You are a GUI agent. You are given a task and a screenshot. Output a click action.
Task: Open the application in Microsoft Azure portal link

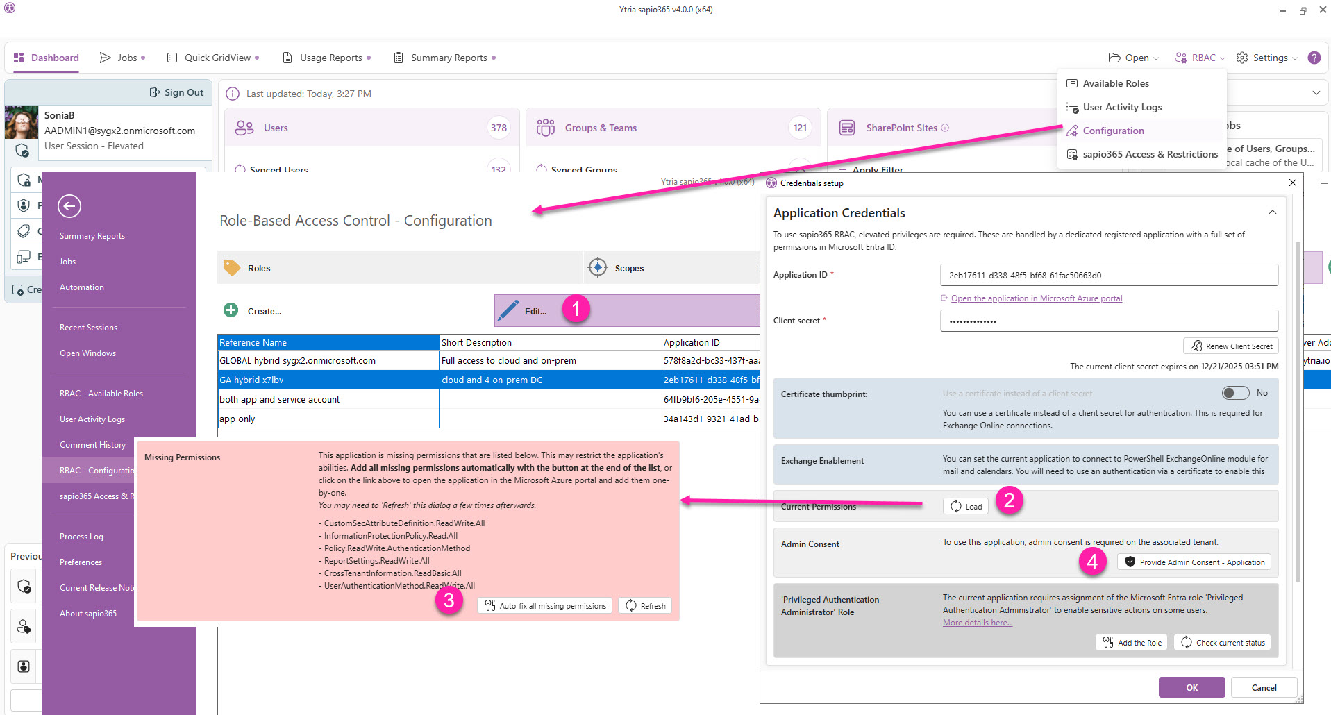pos(1036,298)
